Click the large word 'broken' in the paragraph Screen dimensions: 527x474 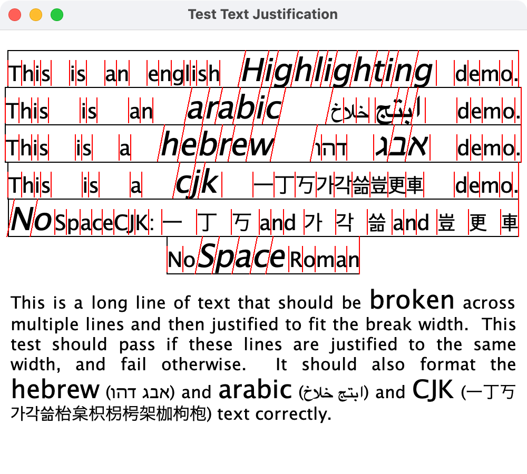click(x=412, y=300)
